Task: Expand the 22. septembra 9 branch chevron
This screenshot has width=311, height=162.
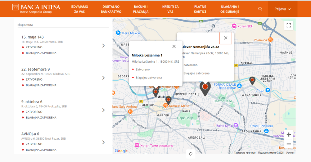Action: [x=103, y=78]
